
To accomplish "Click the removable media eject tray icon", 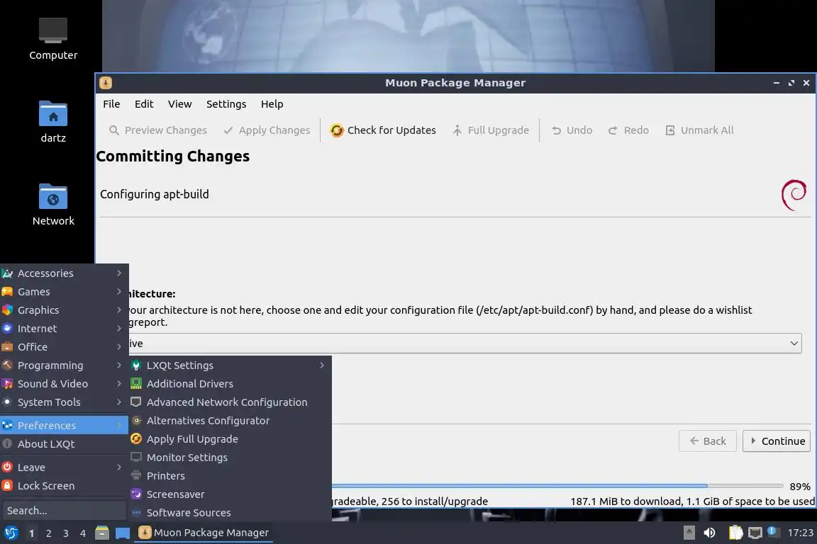I will click(x=689, y=533).
